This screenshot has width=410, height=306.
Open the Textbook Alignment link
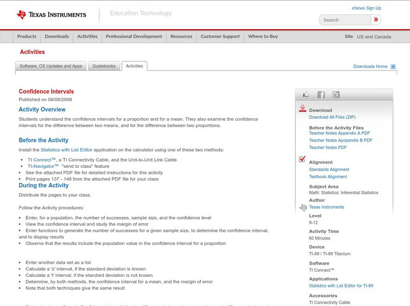tap(328, 177)
